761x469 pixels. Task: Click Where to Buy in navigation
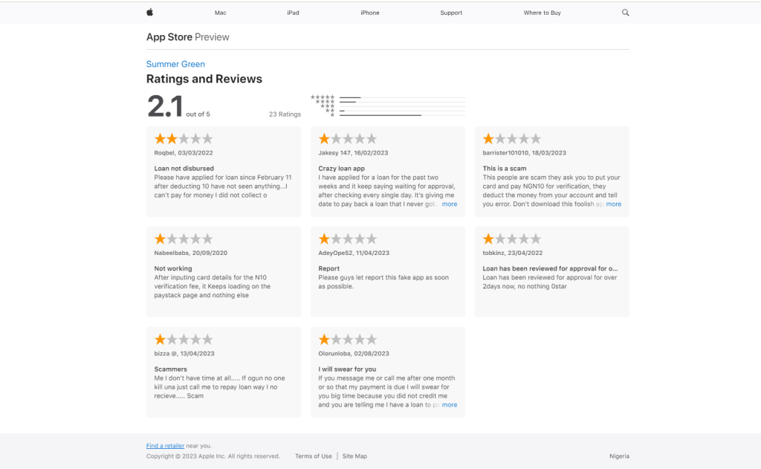542,13
